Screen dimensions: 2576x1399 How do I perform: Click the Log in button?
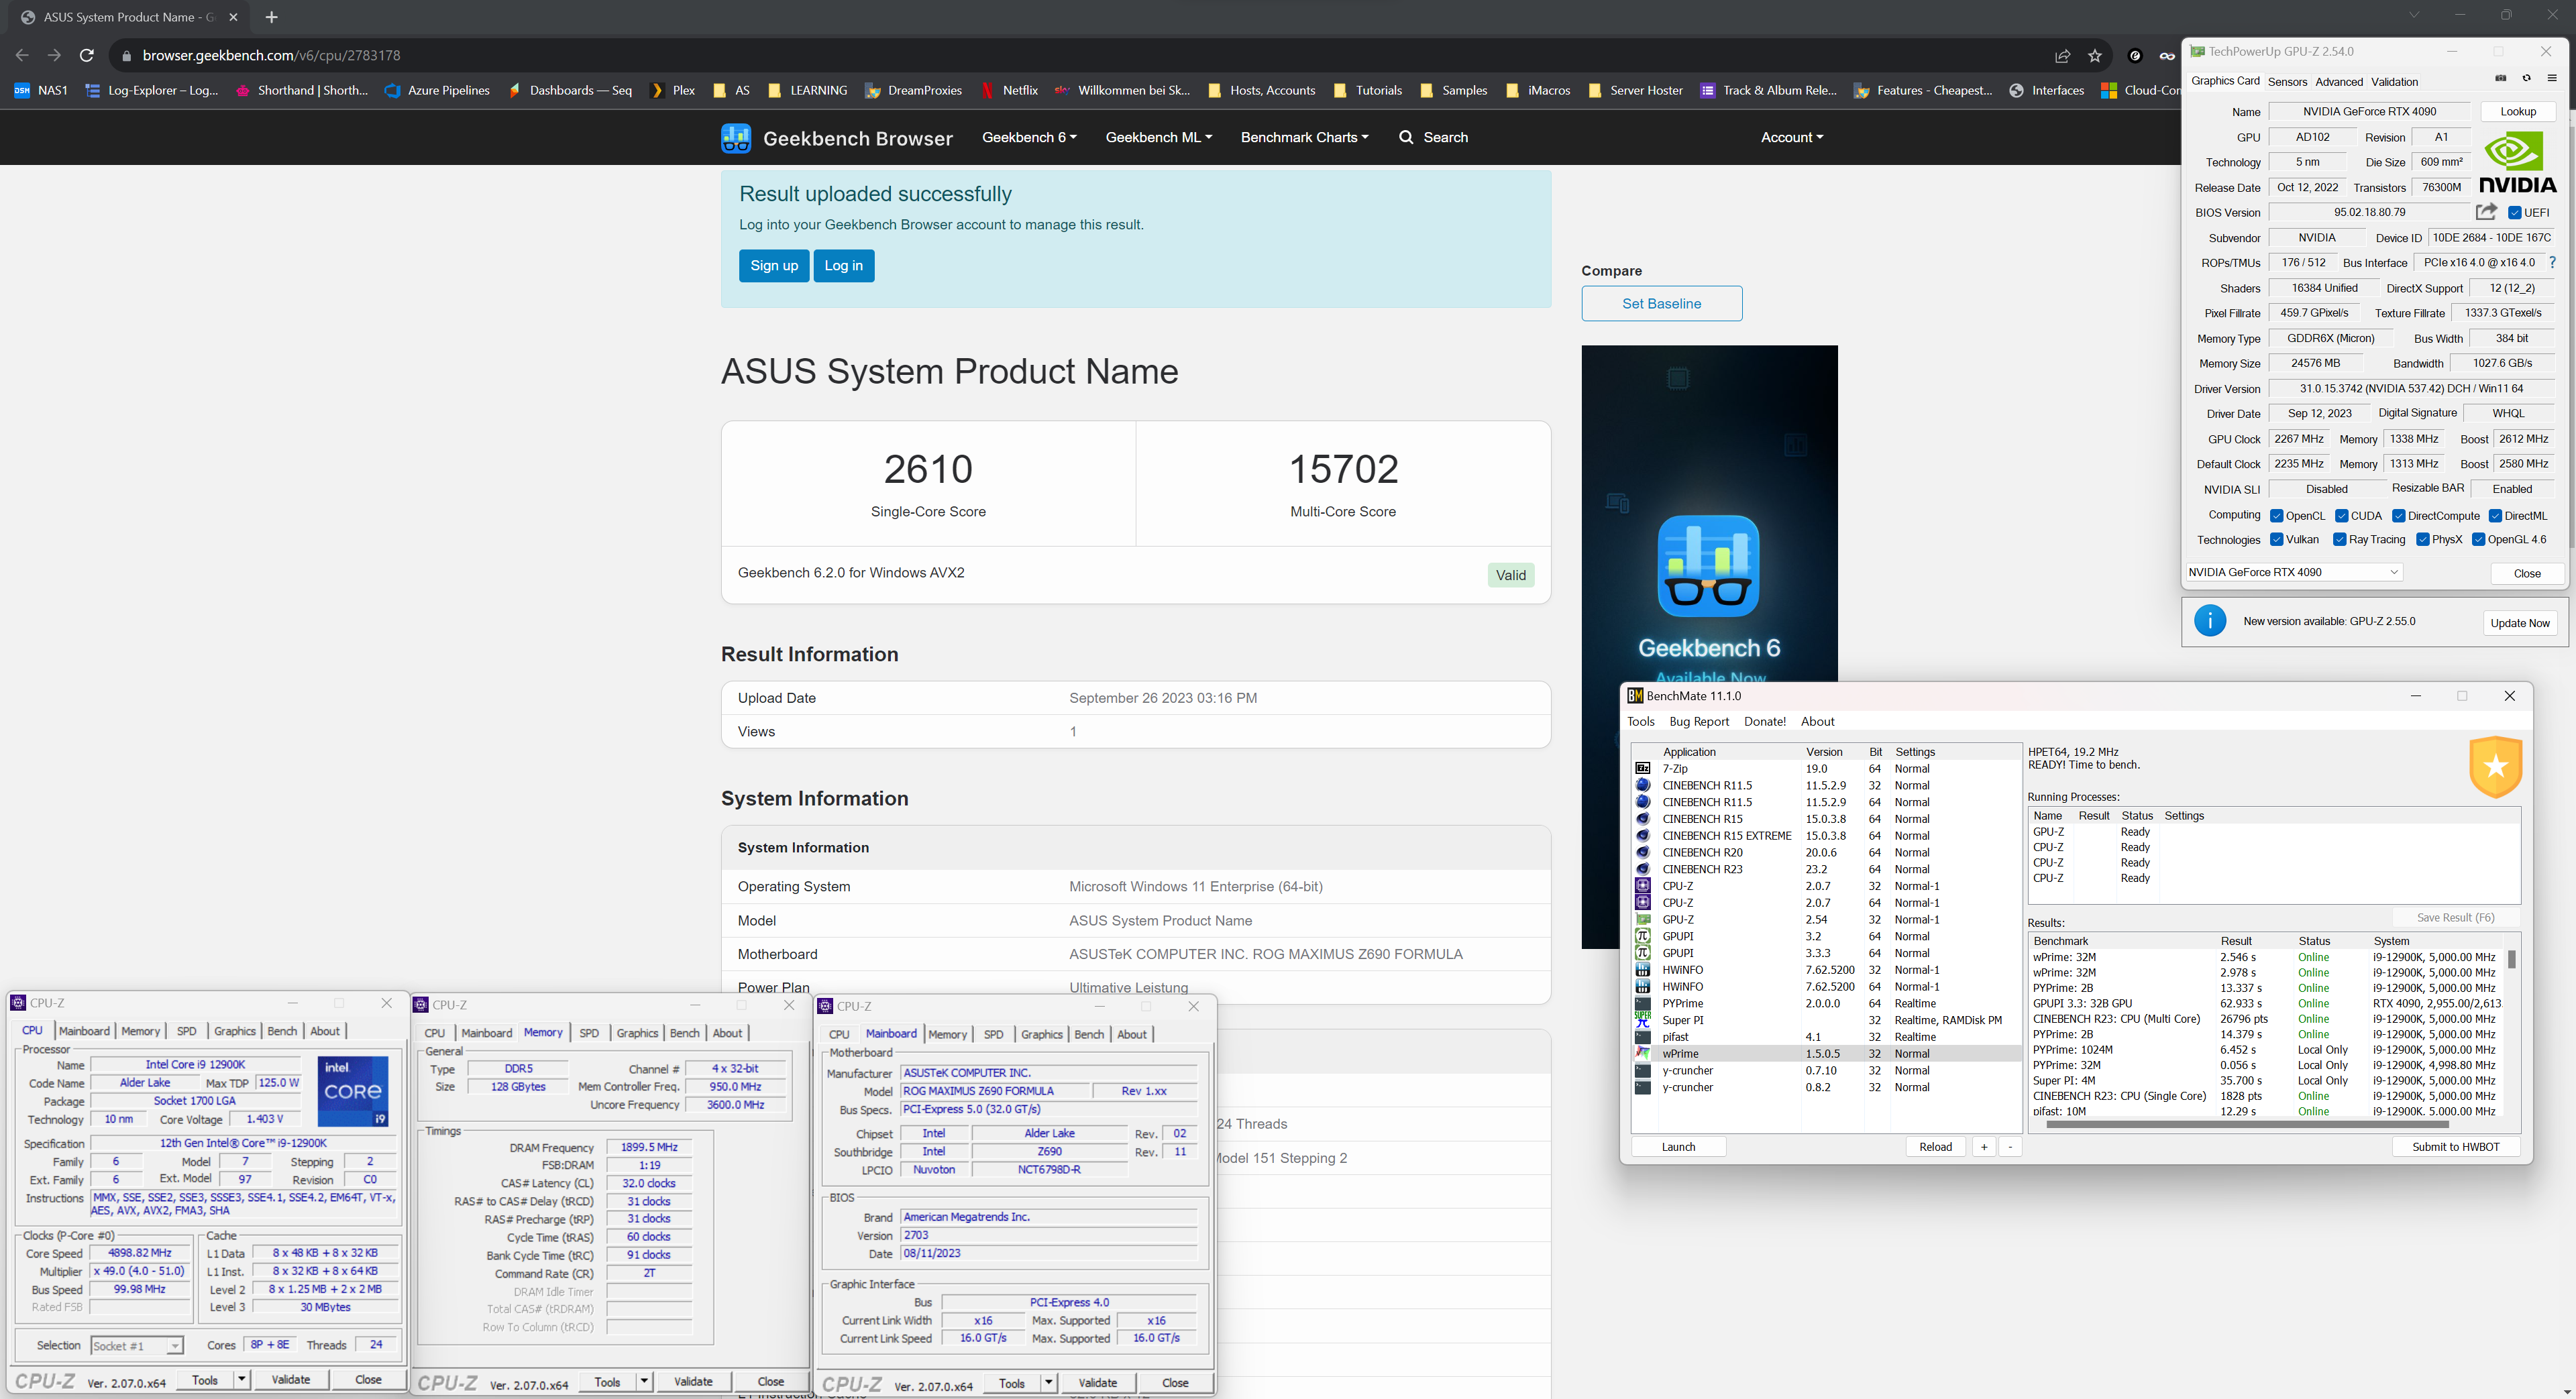point(843,266)
